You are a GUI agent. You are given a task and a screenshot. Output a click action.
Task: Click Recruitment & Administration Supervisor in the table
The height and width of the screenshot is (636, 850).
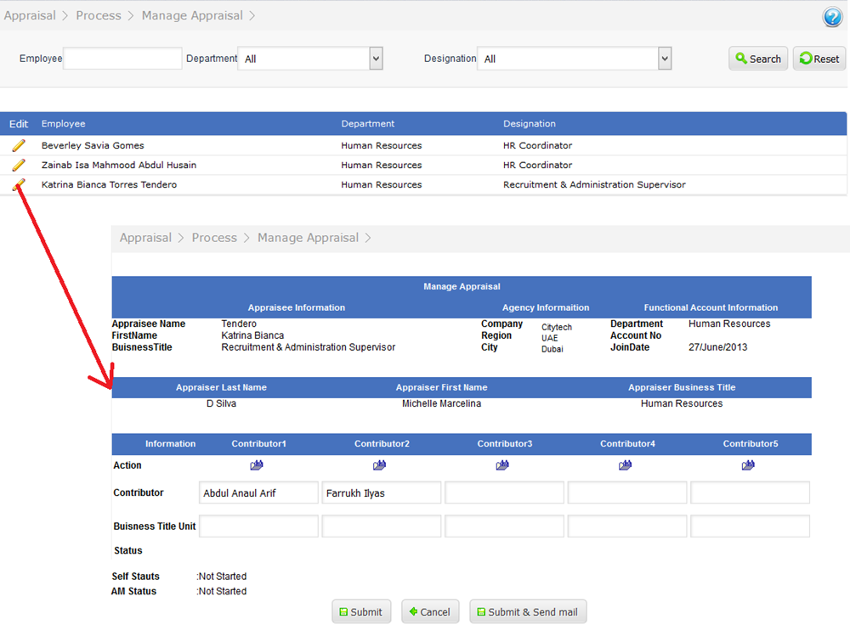[x=594, y=185]
